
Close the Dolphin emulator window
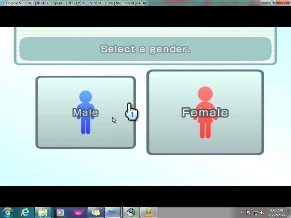(283, 2)
